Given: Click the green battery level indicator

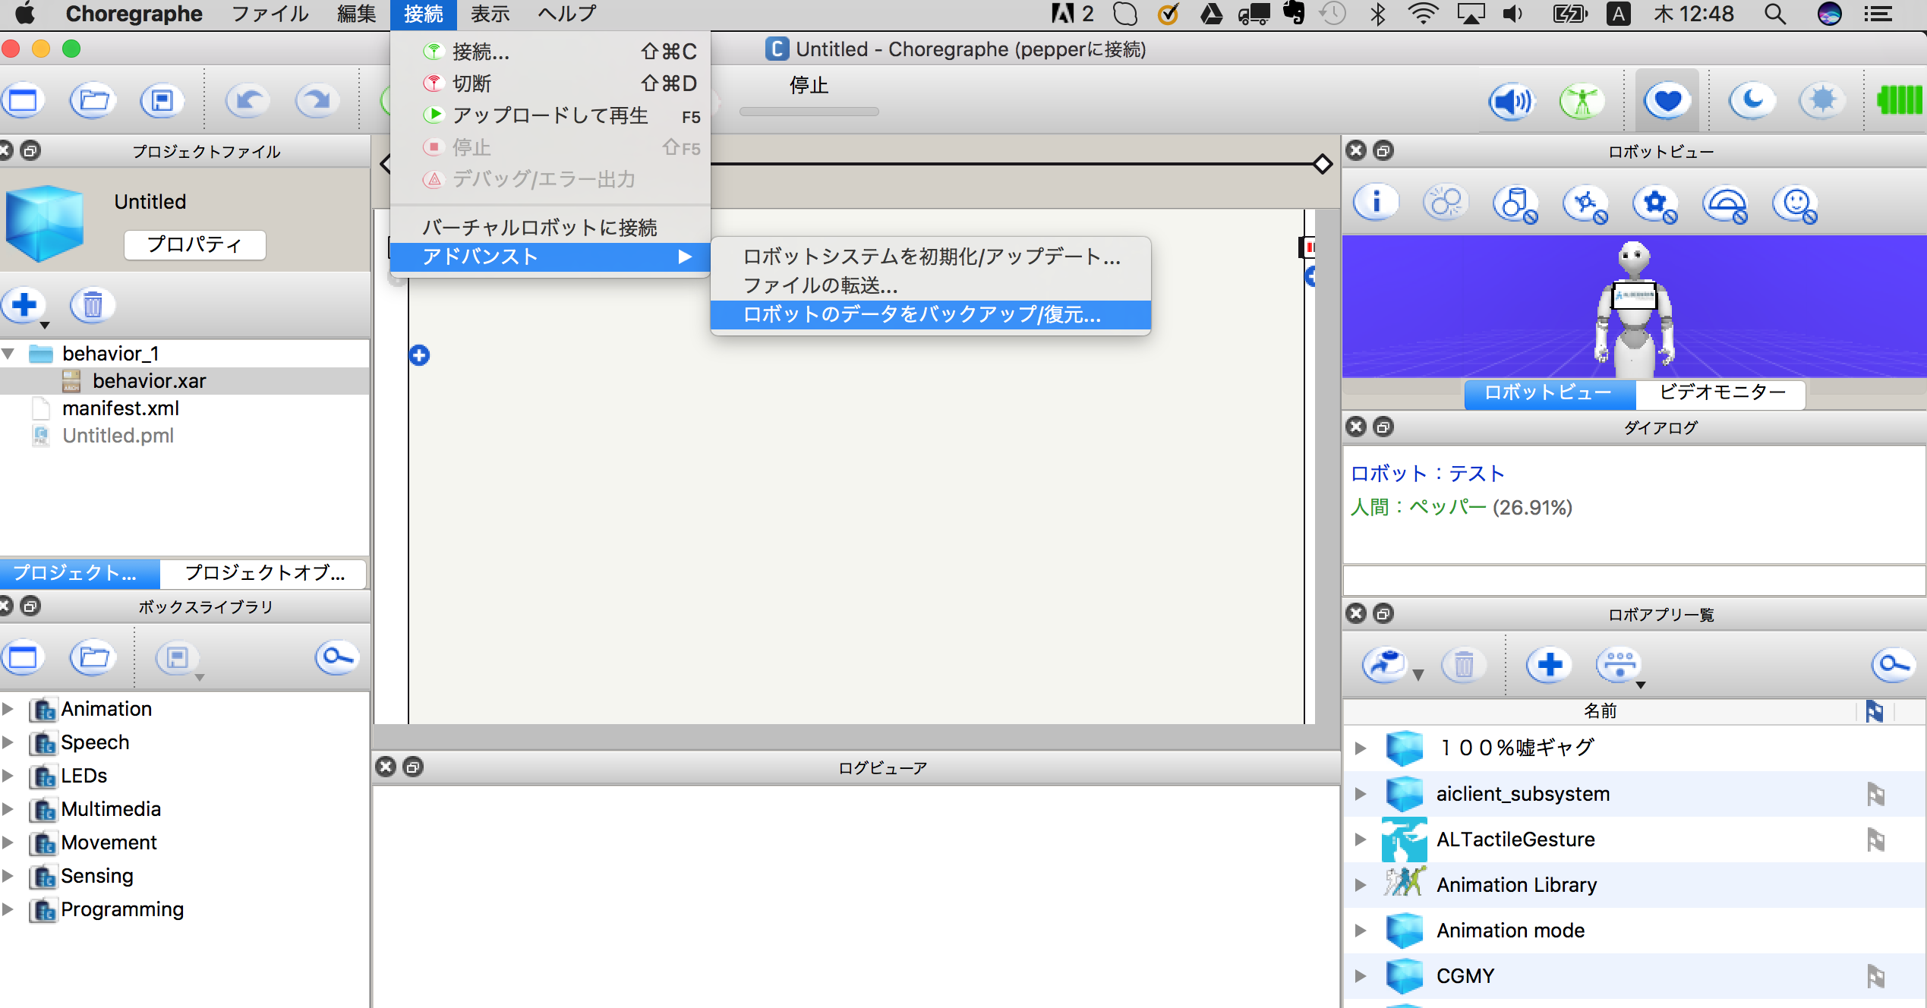Looking at the screenshot, I should click(1900, 100).
